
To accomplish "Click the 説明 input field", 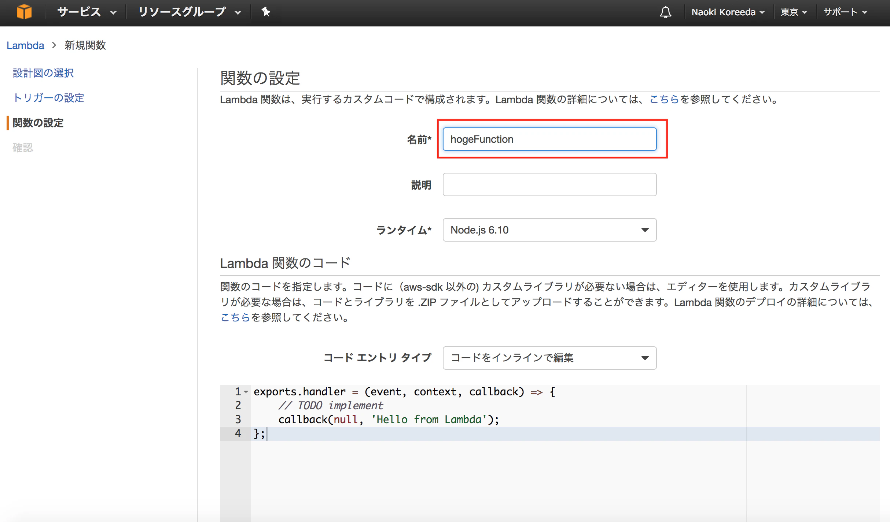I will [x=549, y=184].
